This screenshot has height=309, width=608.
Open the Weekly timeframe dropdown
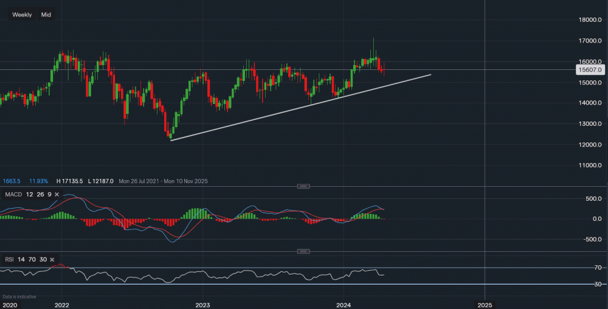[22, 14]
